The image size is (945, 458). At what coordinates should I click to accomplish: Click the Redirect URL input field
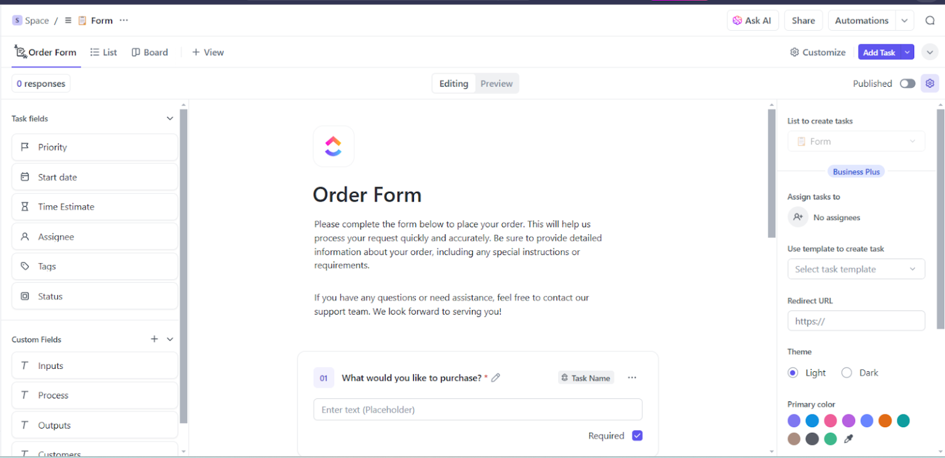(856, 320)
